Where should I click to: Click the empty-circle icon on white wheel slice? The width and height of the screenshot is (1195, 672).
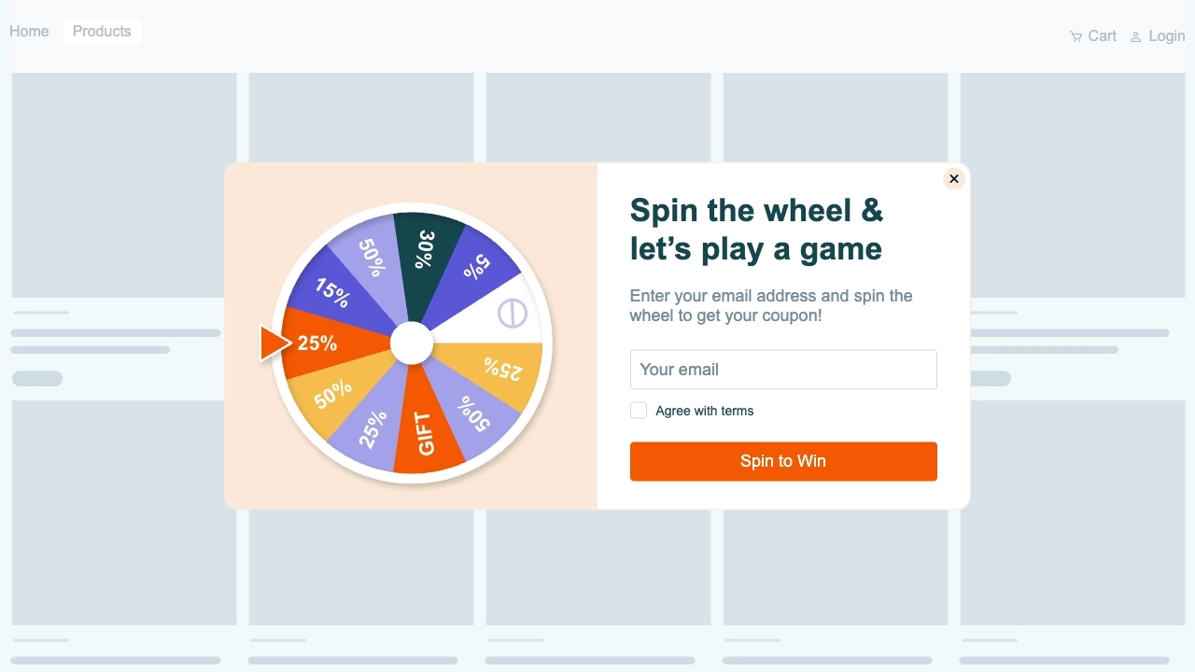[512, 313]
